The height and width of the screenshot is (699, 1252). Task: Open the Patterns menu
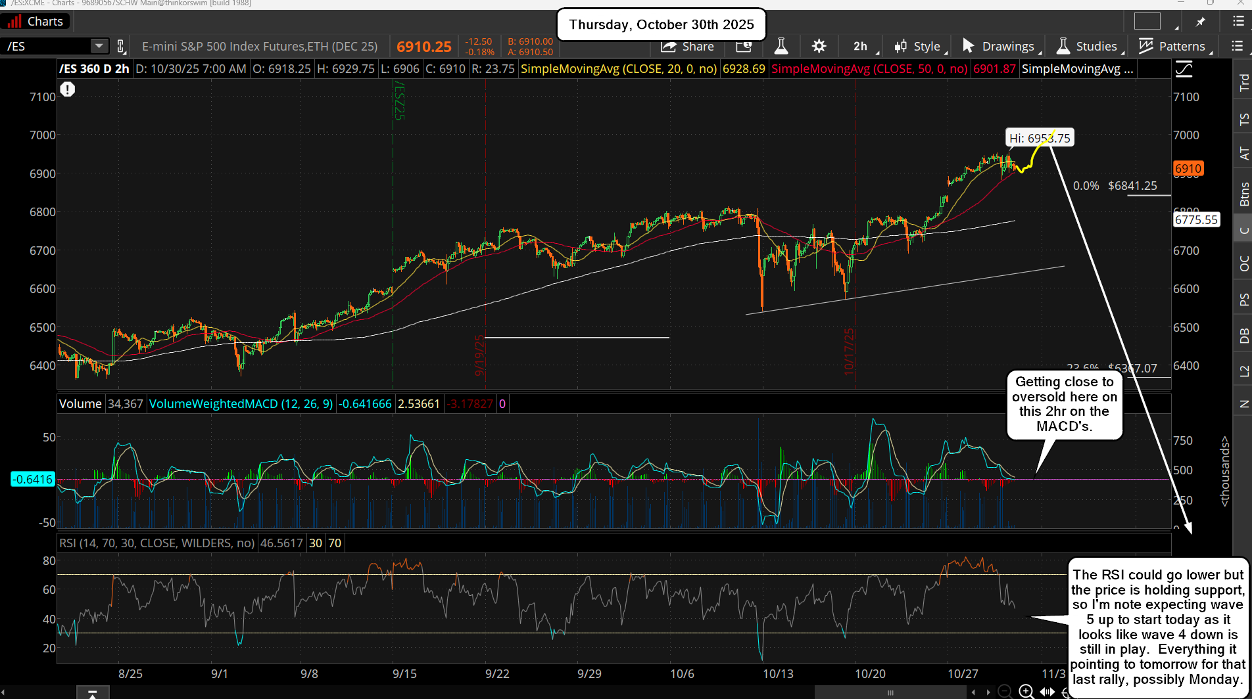1172,47
